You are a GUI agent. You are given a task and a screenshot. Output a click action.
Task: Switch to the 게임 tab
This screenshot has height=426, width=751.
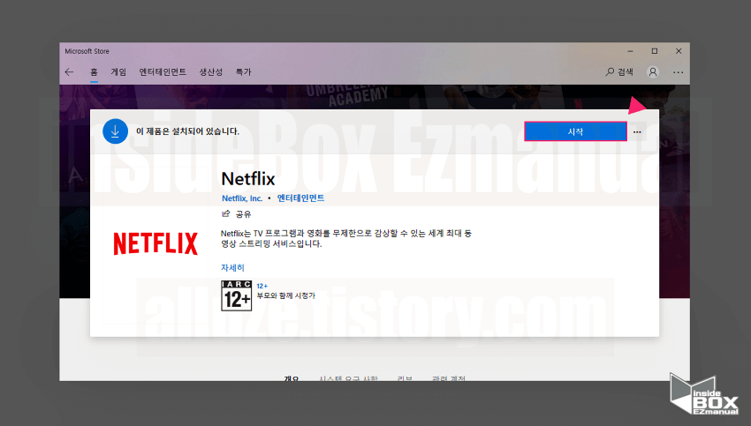(x=118, y=72)
